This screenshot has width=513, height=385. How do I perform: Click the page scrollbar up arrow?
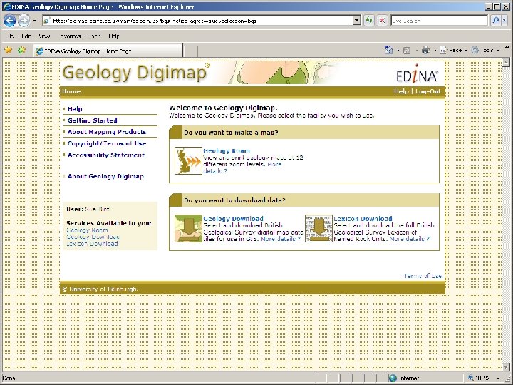[506, 62]
